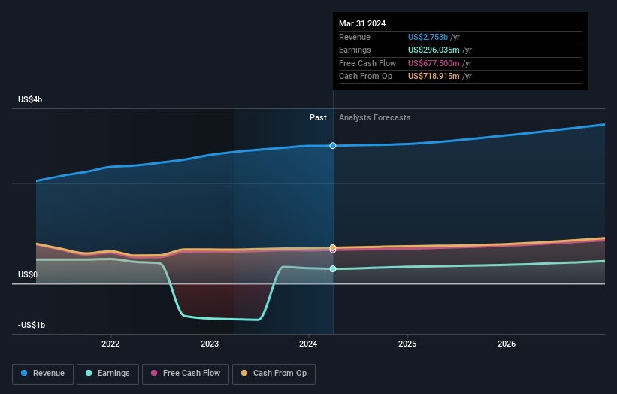Click the teal Earnings data point marker
This screenshot has width=617, height=394.
click(x=333, y=269)
